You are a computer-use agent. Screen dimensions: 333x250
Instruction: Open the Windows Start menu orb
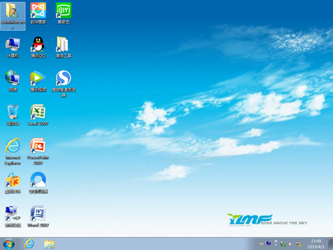pyautogui.click(x=9, y=244)
